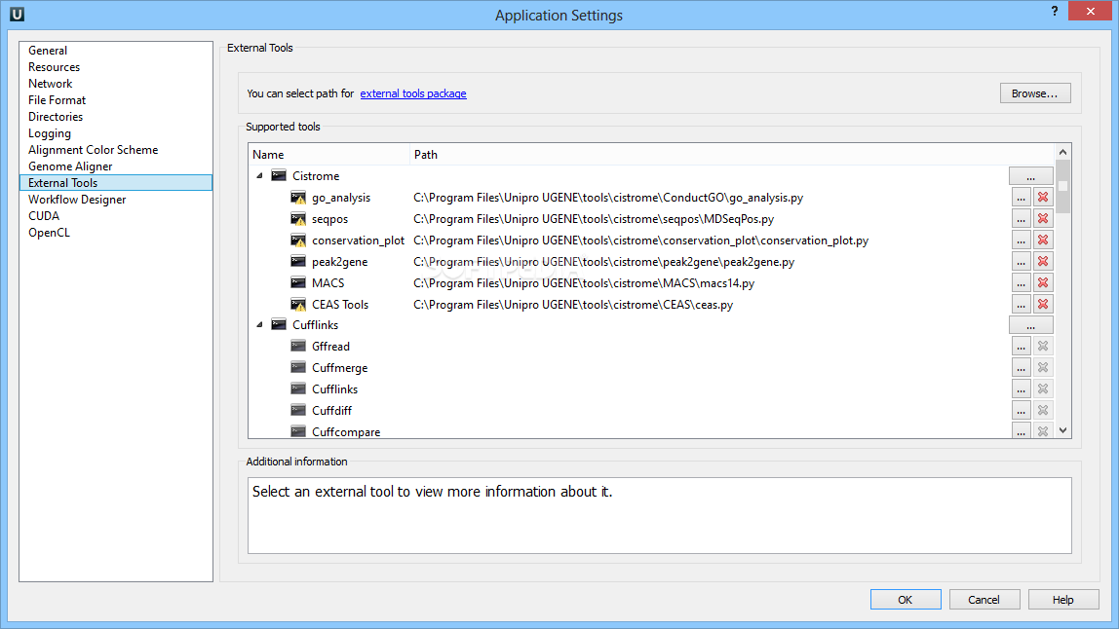This screenshot has width=1119, height=629.
Task: Click the Cistrome toolkit folder icon
Action: point(279,175)
